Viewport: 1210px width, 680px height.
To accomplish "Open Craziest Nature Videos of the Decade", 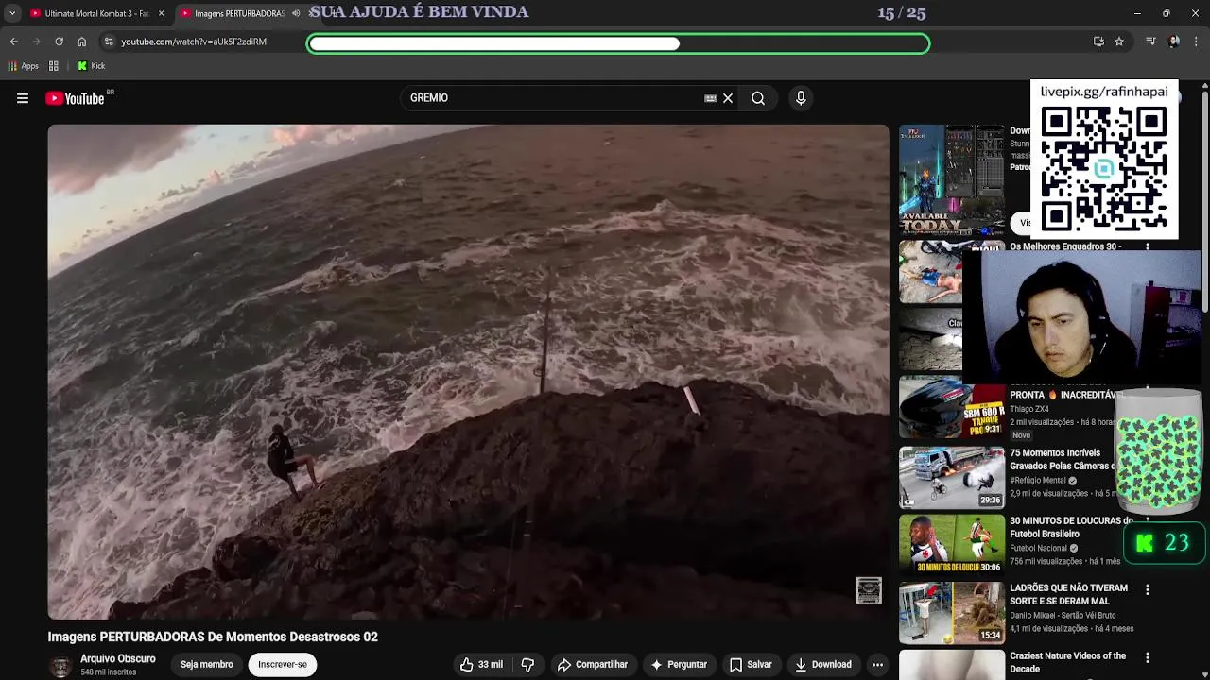I will pyautogui.click(x=1067, y=662).
